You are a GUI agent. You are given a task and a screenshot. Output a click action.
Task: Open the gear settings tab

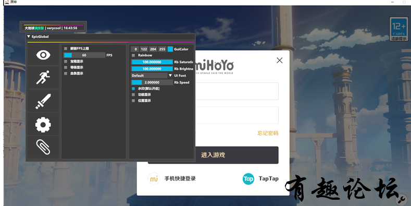point(43,125)
